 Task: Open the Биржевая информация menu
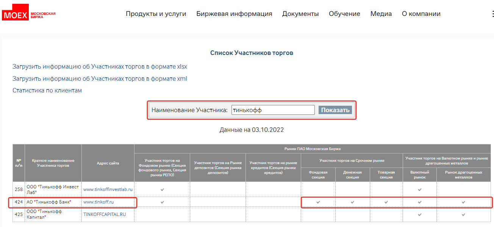[x=234, y=14]
